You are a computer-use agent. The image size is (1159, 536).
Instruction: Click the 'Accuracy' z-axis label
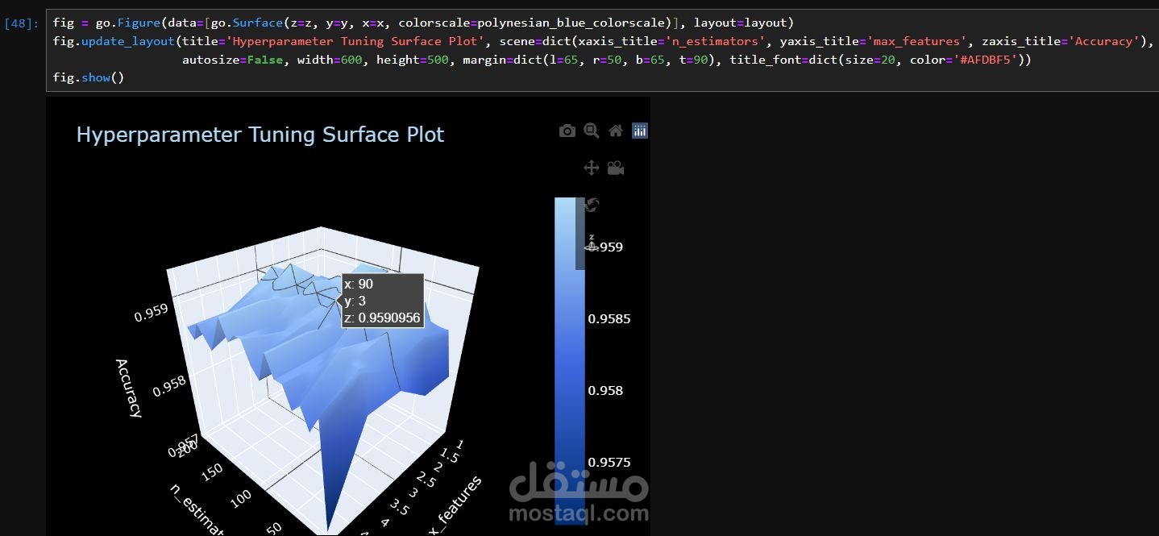(129, 388)
